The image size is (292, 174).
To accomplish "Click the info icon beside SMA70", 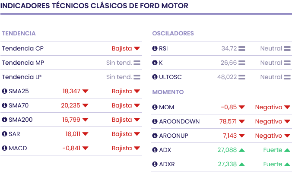I will click(5, 105).
